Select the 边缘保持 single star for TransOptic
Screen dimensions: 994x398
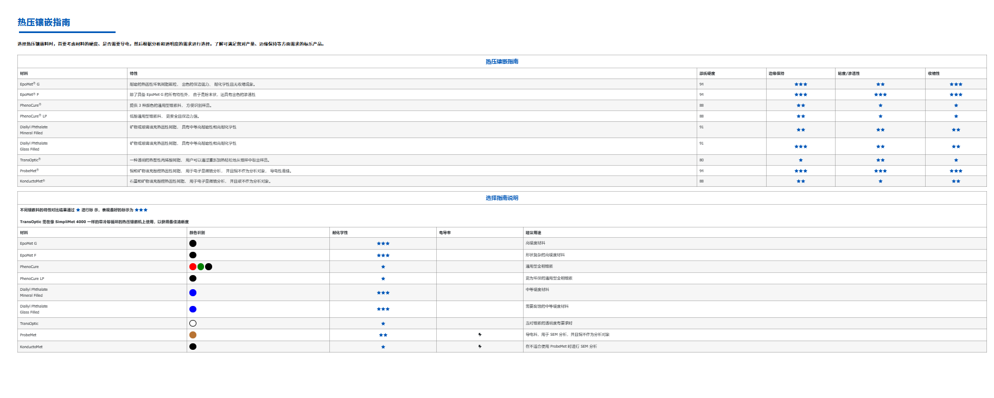[801, 160]
